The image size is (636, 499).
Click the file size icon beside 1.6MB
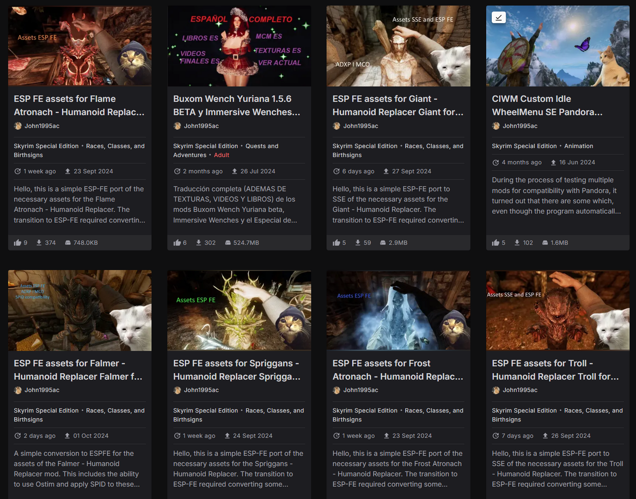[545, 243]
